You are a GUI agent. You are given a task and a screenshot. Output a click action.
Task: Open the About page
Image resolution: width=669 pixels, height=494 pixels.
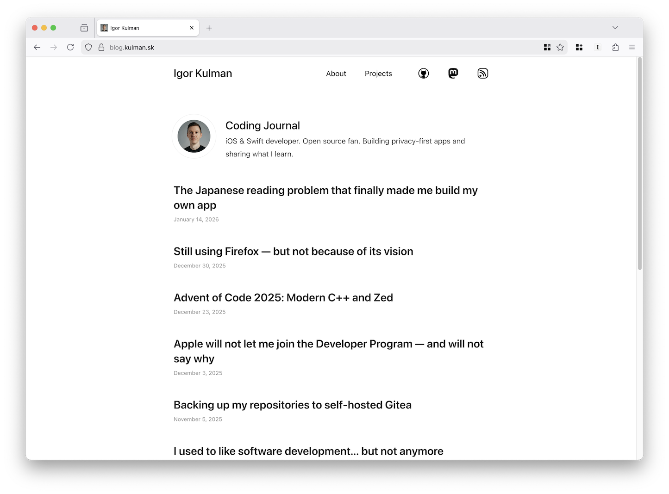click(336, 74)
